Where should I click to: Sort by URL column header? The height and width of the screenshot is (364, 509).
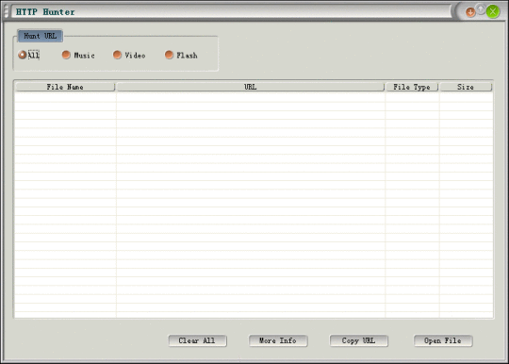tap(251, 87)
